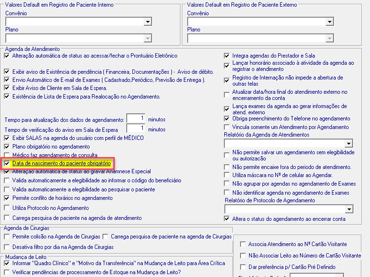Check Não identificar agenda no agendamento de Exames
Image resolution: width=370 pixels, height=277 pixels.
(x=227, y=193)
